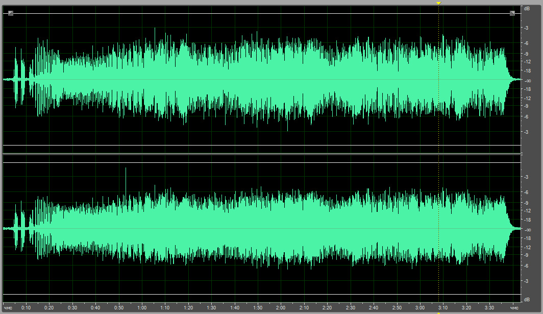
Task: Click the right volume envelope handle
Action: [512, 13]
